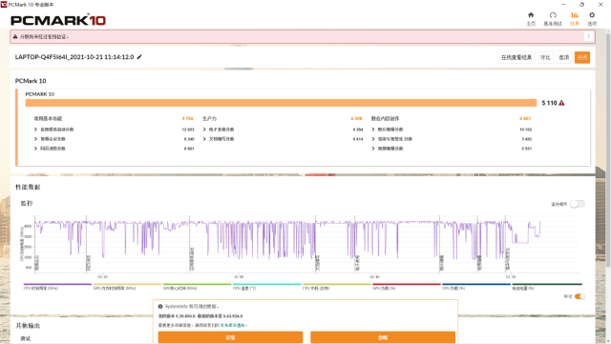Open the Results bar chart icon
The width and height of the screenshot is (611, 344).
point(575,15)
